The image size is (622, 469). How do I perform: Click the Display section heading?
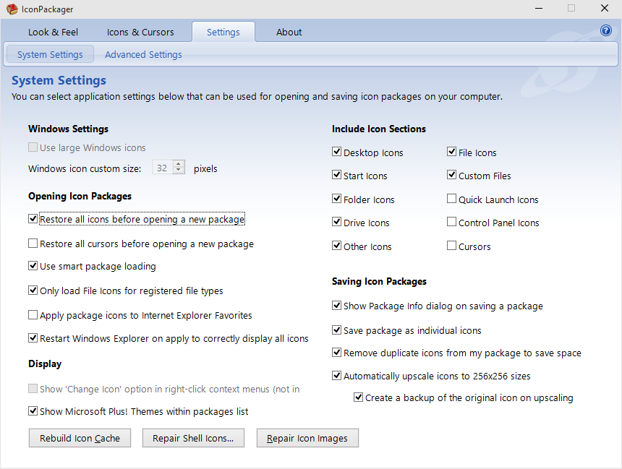45,364
